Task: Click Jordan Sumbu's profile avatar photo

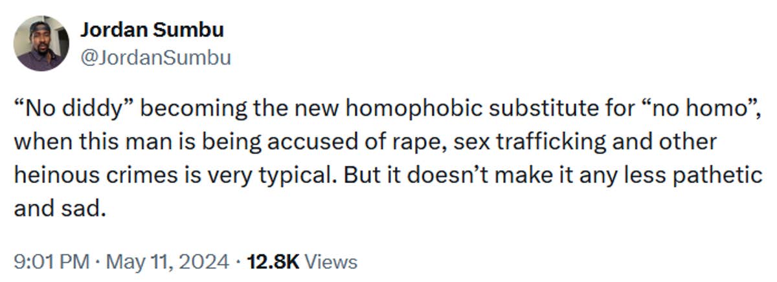Action: (41, 43)
